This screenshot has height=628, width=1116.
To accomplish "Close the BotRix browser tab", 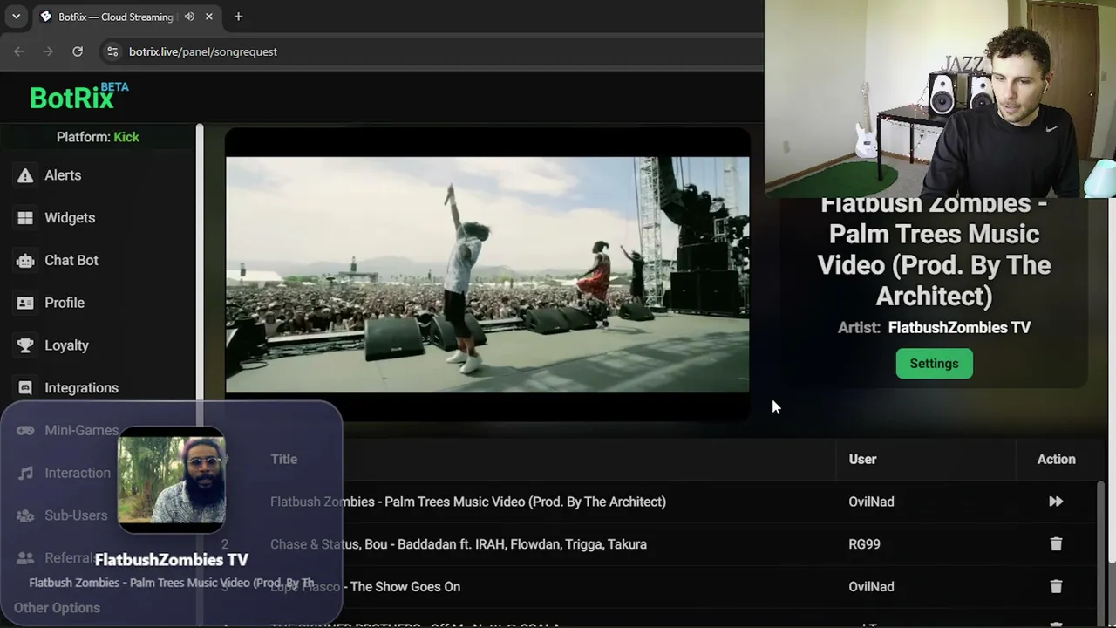I will 209,17.
